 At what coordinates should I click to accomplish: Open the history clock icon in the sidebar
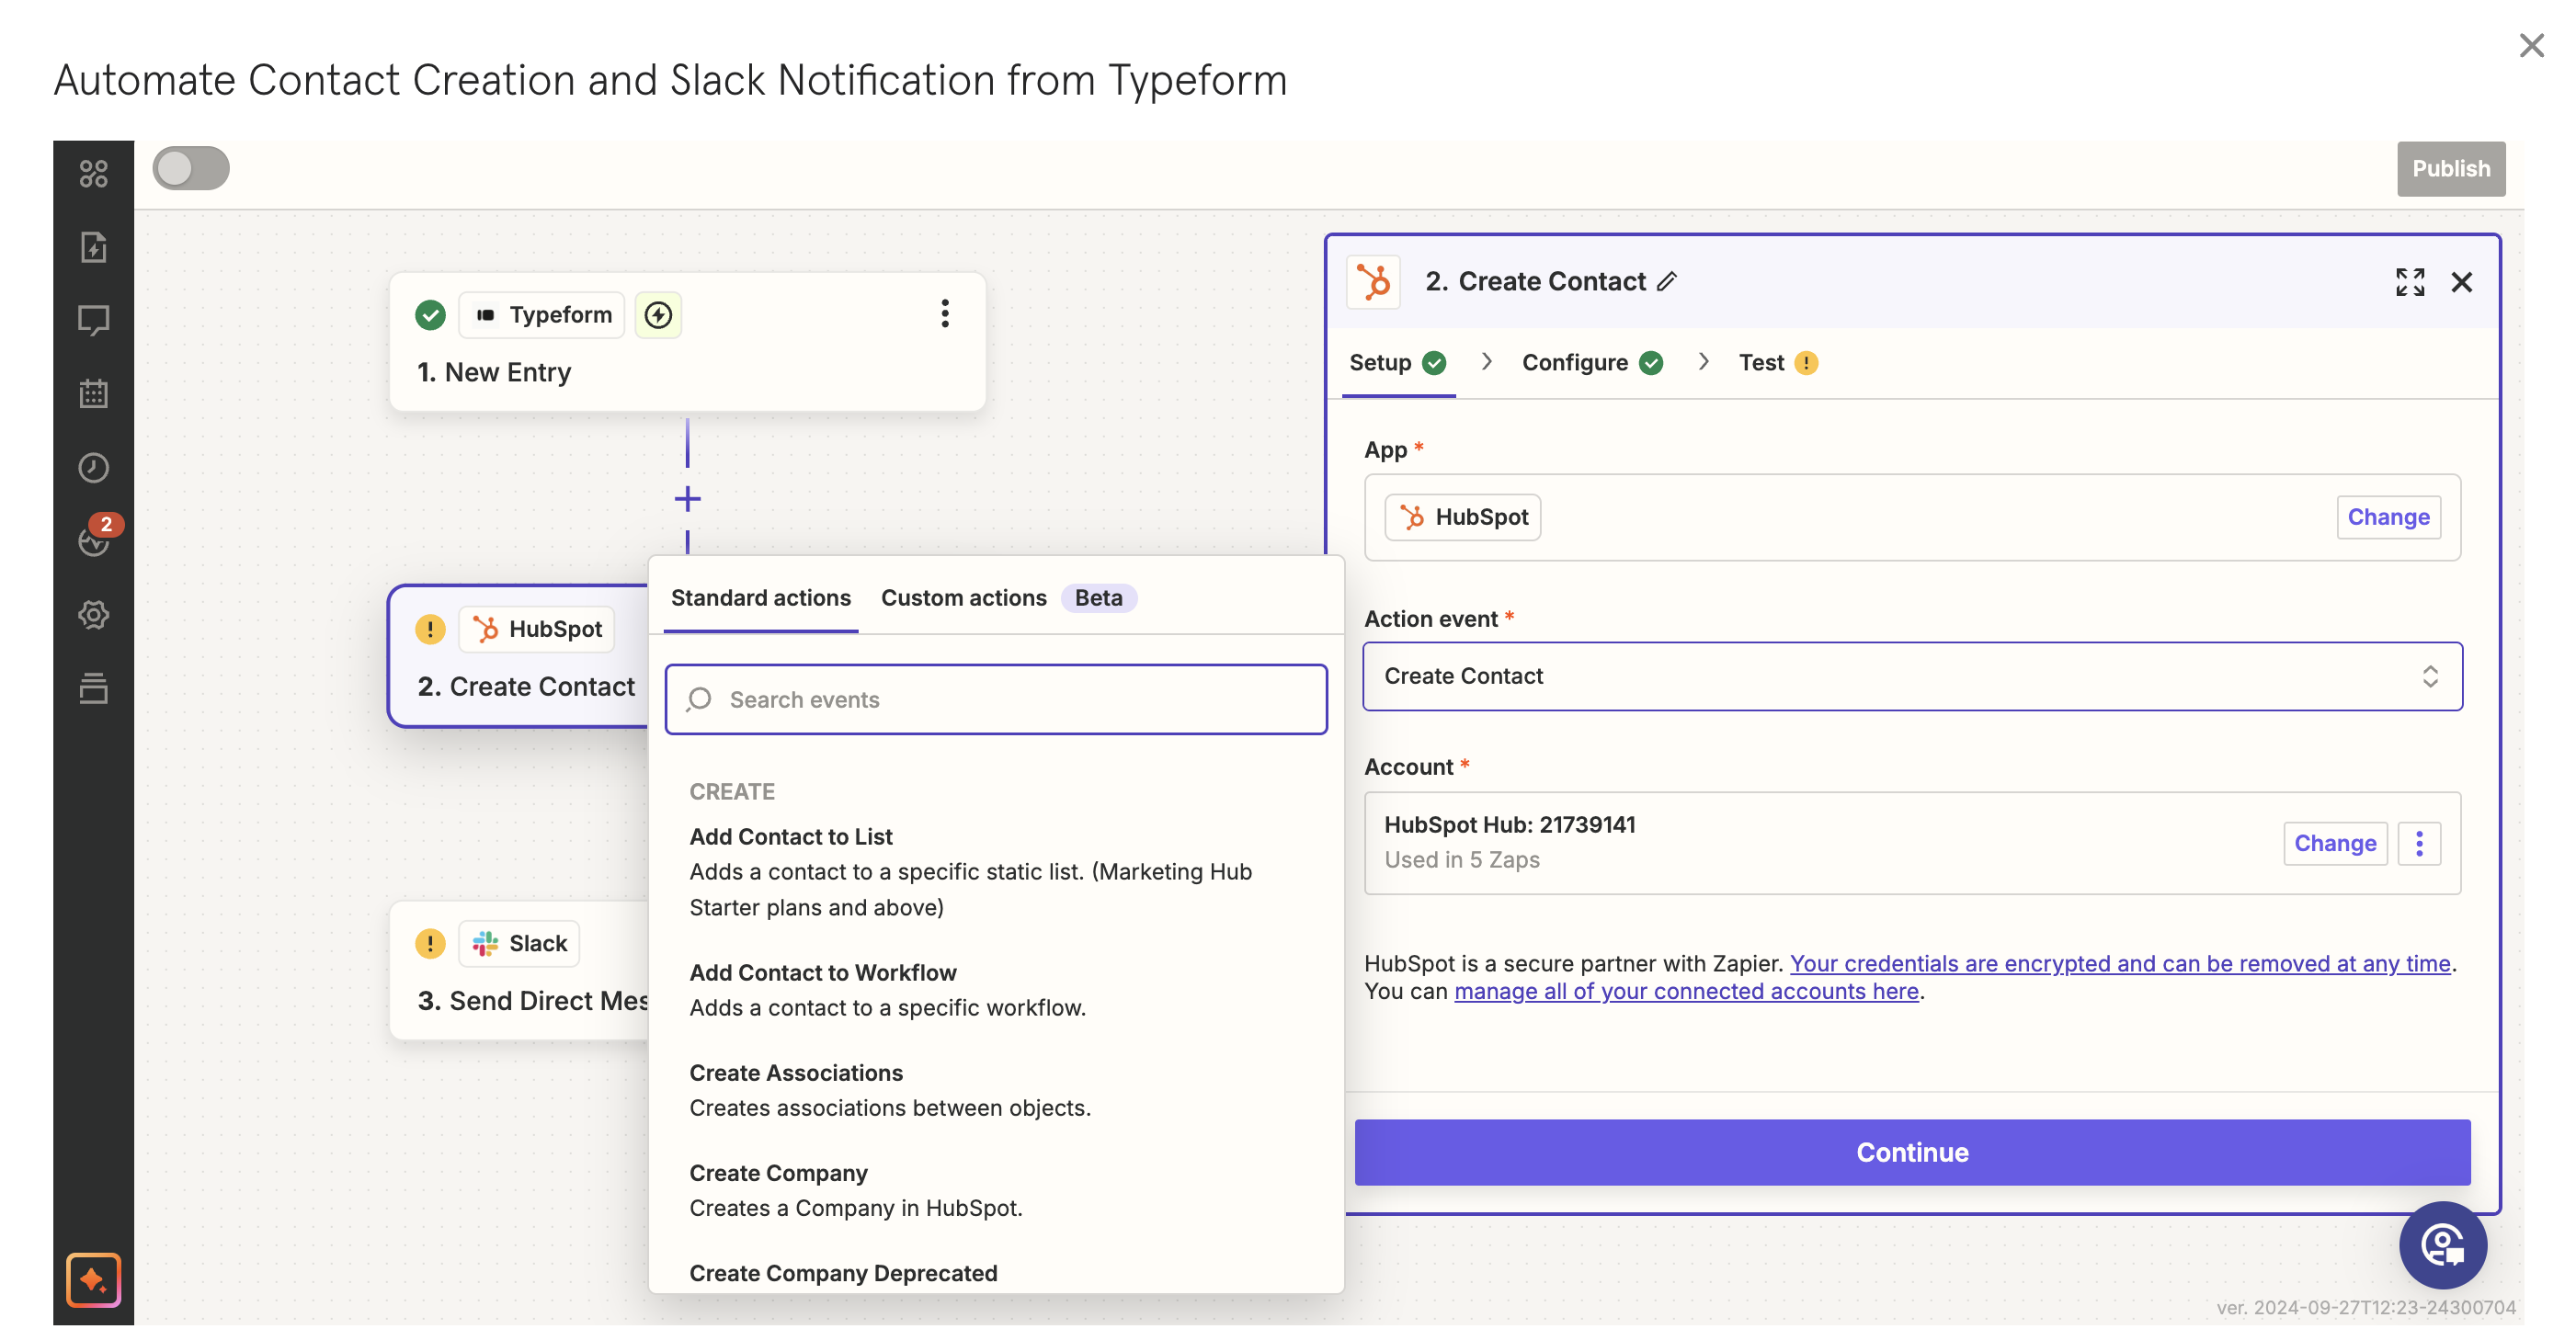(x=93, y=468)
